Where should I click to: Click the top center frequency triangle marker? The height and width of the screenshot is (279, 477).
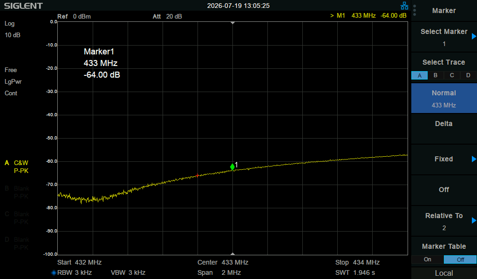click(233, 23)
